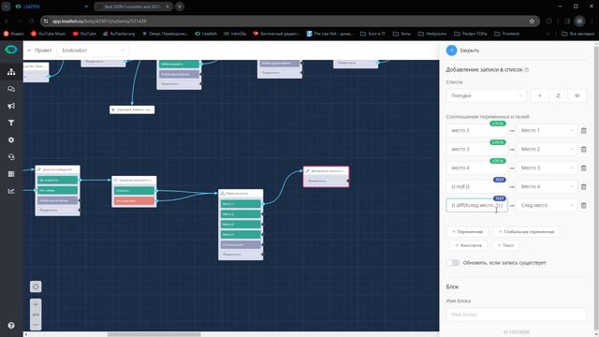The image size is (599, 337).
Task: Center the canvas with target button
Action: [x=36, y=286]
